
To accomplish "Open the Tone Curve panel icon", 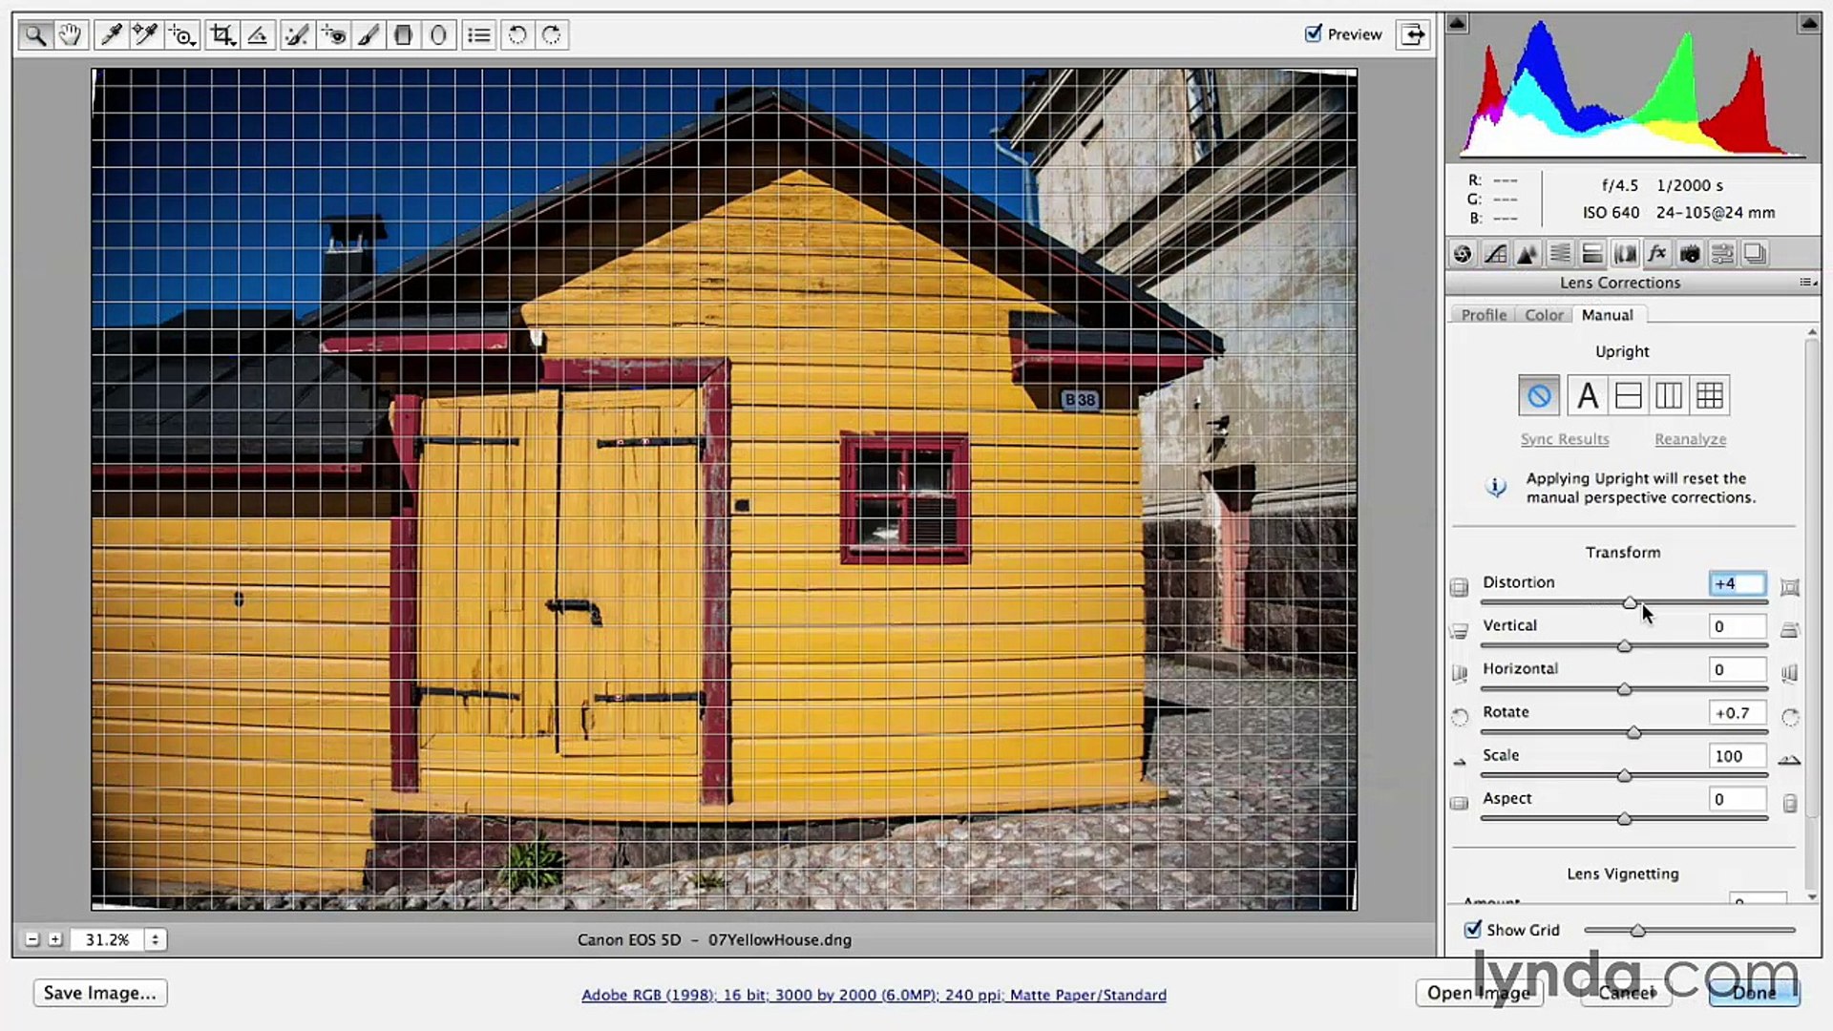I will click(x=1495, y=254).
